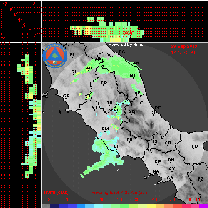Click the dark blue swatch near -20 dBZ
Screen dimensions: 208x208
(55, 206)
